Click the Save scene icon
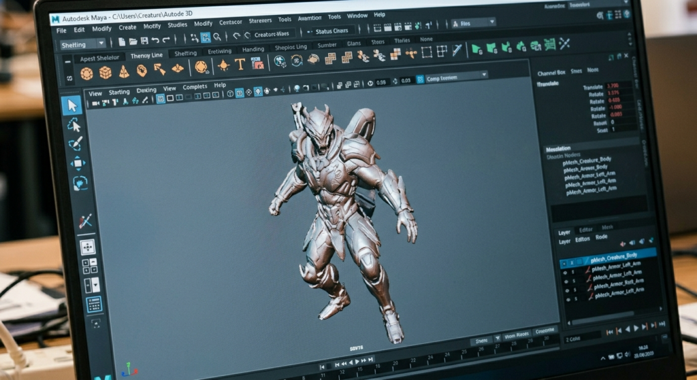Viewport: 697px width, 380px height. (144, 42)
